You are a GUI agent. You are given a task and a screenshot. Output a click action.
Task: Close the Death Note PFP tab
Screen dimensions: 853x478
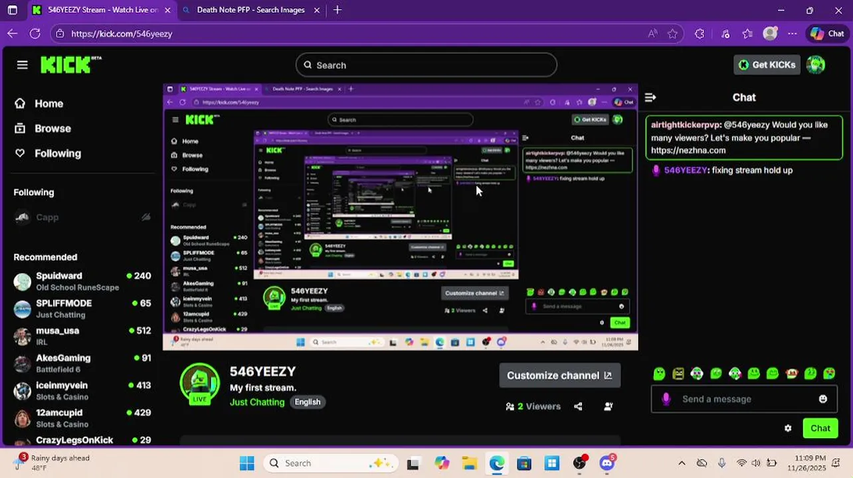tap(316, 10)
